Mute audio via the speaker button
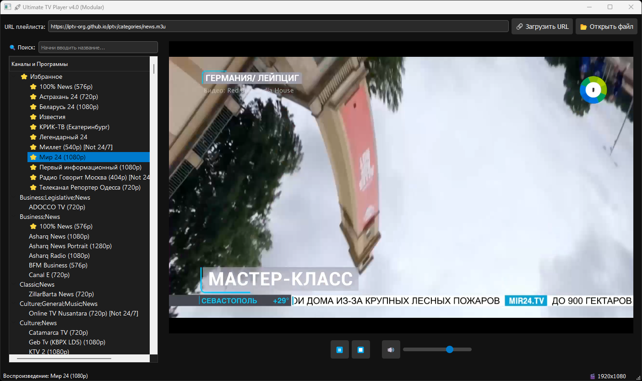642x381 pixels. [391, 350]
